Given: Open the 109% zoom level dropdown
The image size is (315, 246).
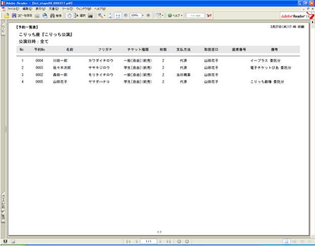Looking at the screenshot, I should tap(142, 16).
